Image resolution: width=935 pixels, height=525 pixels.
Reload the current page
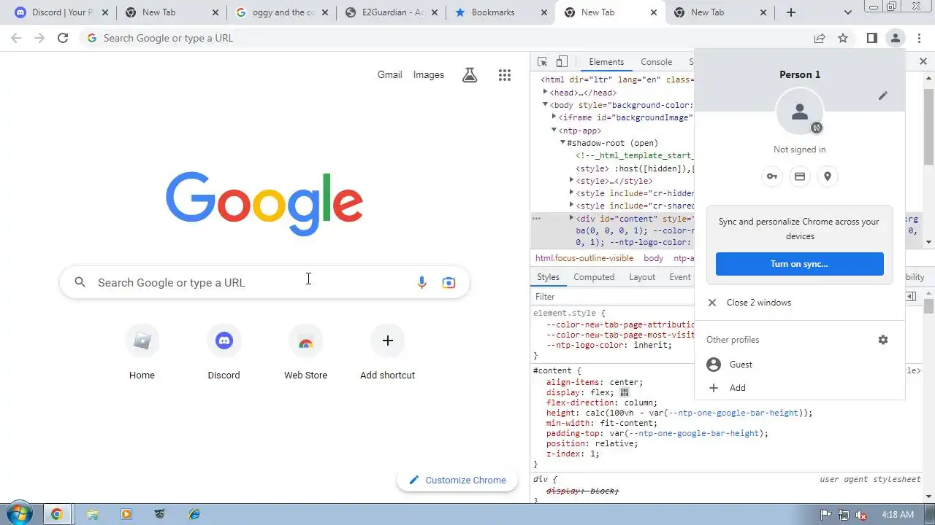(x=63, y=38)
